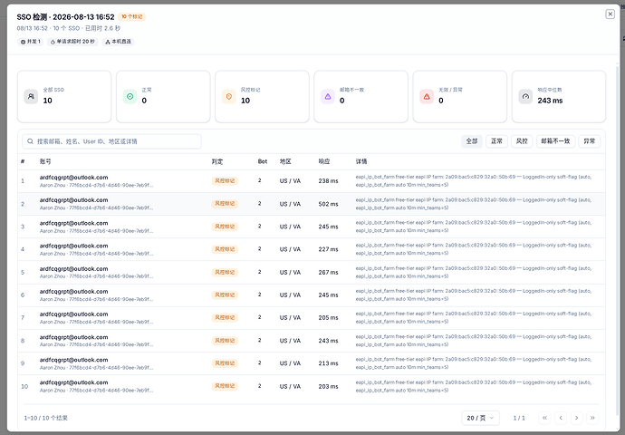Go to the last page arrow
Image resolution: width=625 pixels, height=435 pixels.
point(592,418)
